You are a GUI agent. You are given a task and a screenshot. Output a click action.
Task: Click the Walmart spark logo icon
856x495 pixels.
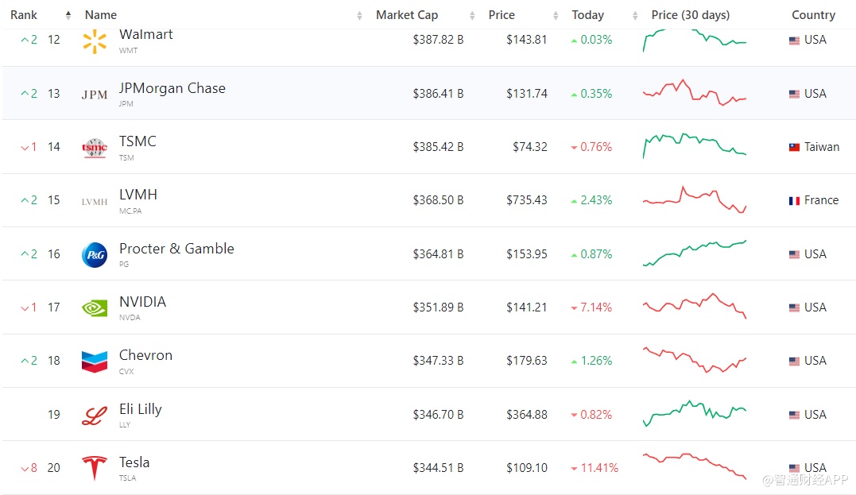(x=95, y=41)
